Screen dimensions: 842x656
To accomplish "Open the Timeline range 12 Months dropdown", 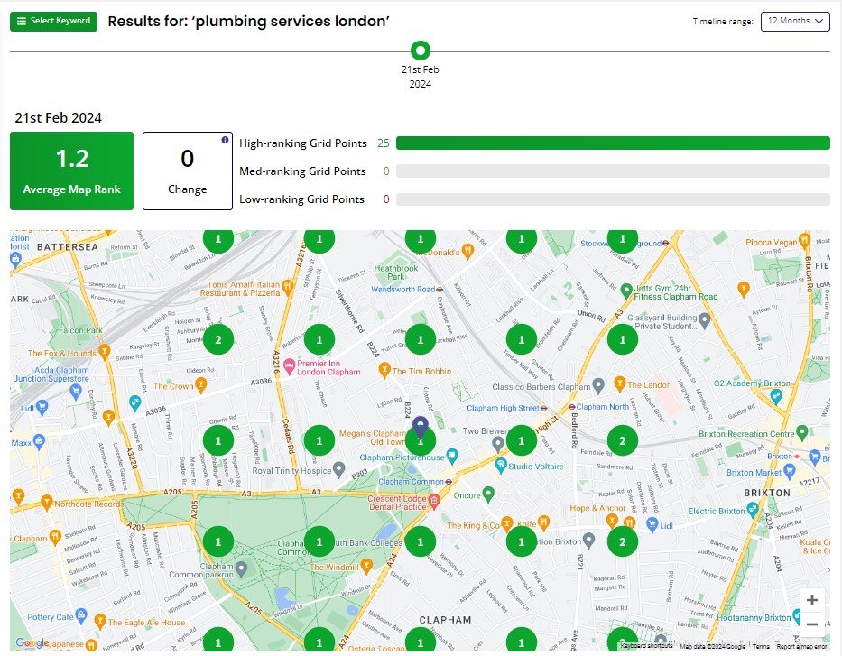I will pos(794,21).
